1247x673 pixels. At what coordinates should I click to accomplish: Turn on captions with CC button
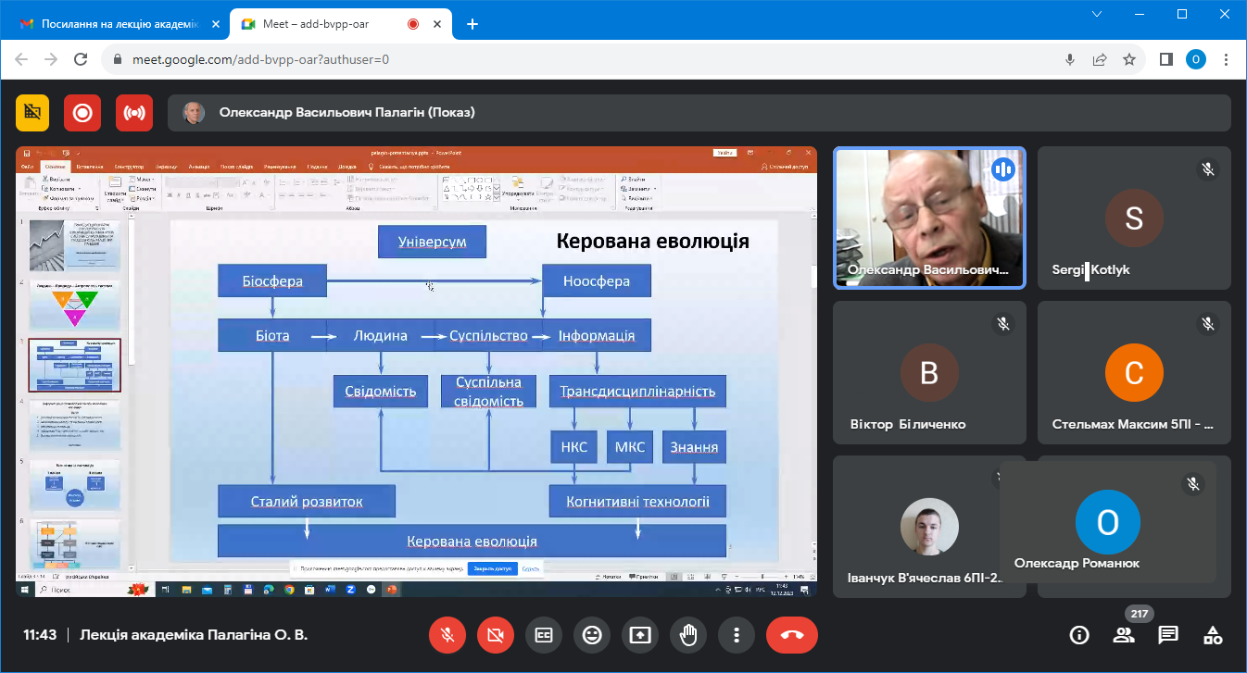pyautogui.click(x=544, y=635)
